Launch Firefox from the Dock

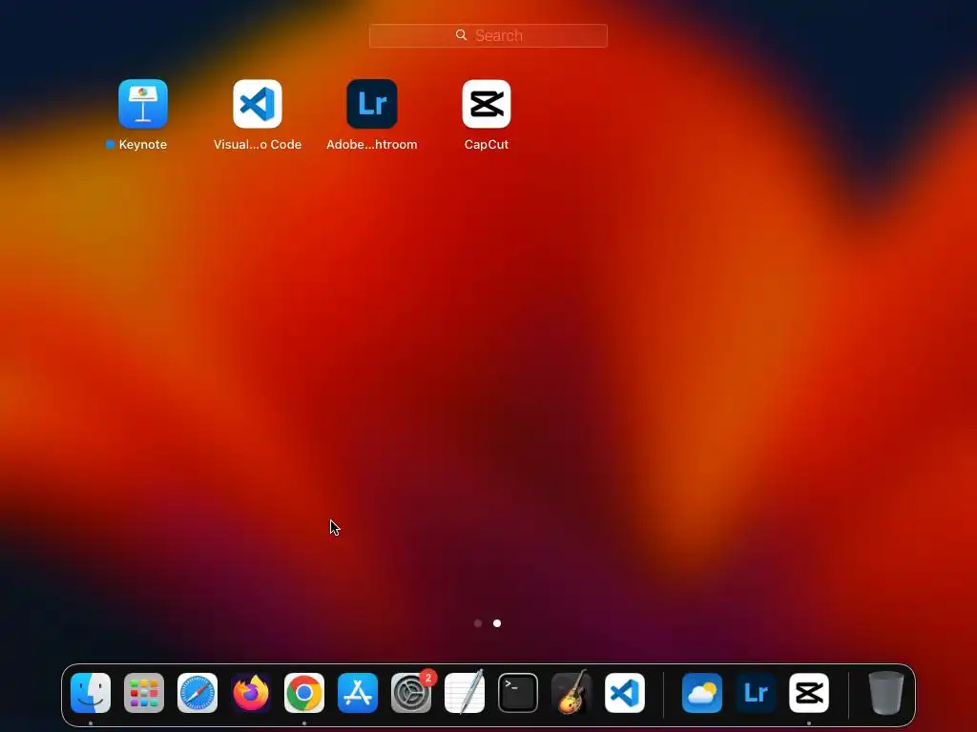(251, 693)
